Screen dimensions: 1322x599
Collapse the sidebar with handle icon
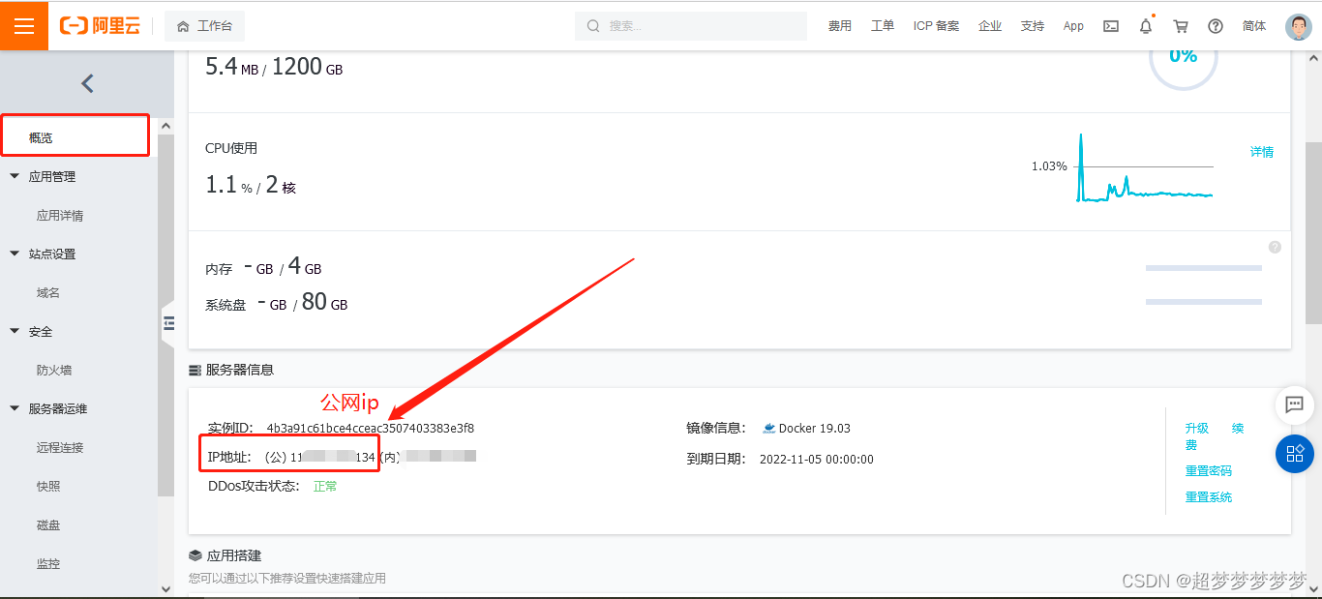[168, 322]
